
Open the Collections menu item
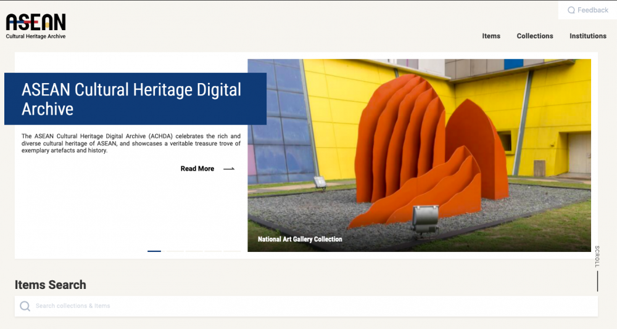[x=535, y=36]
